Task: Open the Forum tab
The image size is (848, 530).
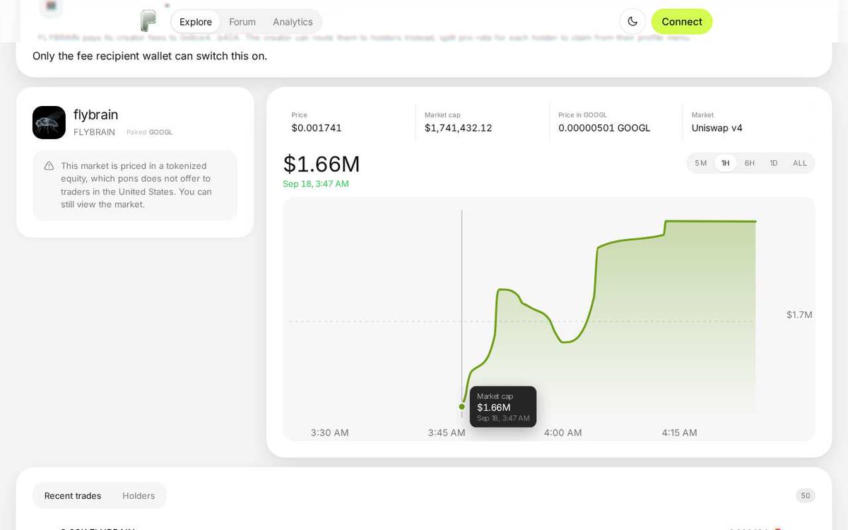Action: click(x=242, y=22)
